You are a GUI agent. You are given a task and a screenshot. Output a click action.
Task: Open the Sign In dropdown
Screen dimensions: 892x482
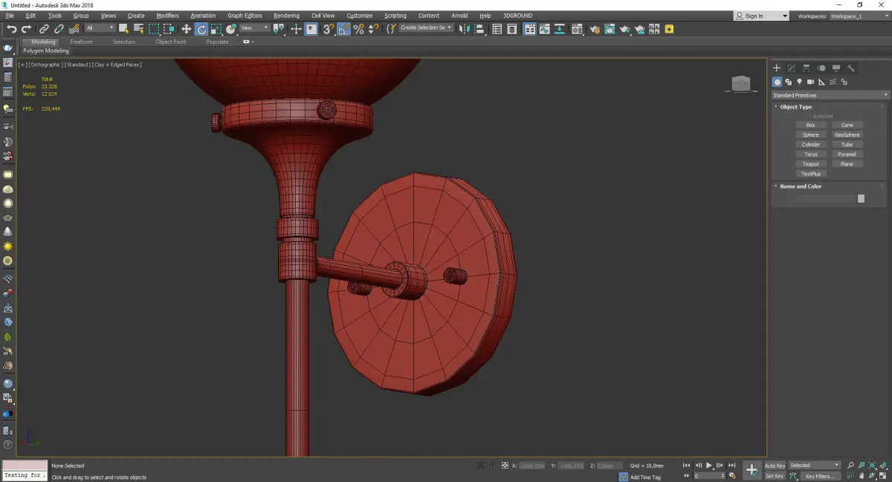pos(761,16)
